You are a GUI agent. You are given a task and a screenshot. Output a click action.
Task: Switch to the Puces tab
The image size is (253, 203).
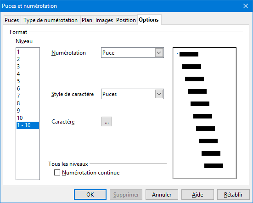pyautogui.click(x=12, y=20)
